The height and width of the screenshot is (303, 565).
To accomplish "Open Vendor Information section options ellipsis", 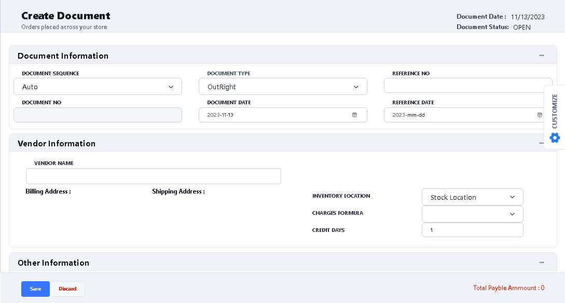I will [x=542, y=143].
